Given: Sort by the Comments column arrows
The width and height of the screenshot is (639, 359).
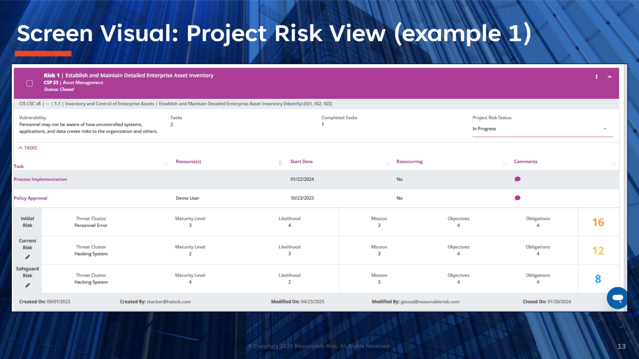Looking at the screenshot, I should point(614,163).
